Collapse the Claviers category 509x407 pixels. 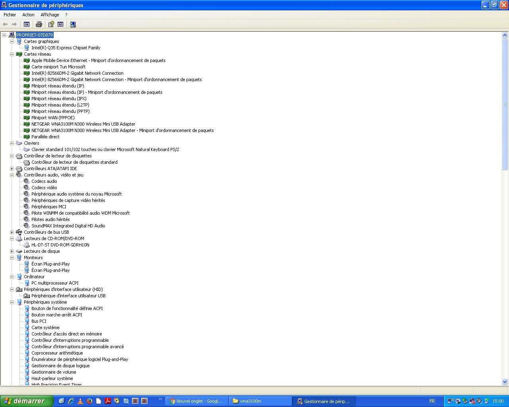click(x=12, y=143)
